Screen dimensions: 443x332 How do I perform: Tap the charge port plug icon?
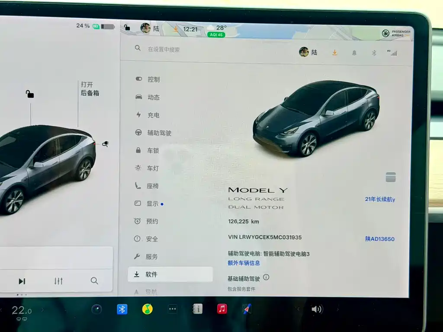coord(106,144)
